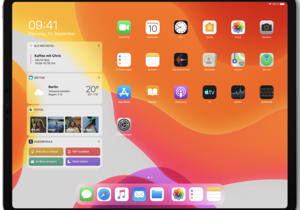Launch Sprachmemos voice recorder app
This screenshot has height=210, width=300.
coord(181,60)
